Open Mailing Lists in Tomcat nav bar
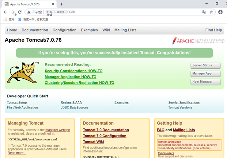227x158 pixels. [x=125, y=30]
